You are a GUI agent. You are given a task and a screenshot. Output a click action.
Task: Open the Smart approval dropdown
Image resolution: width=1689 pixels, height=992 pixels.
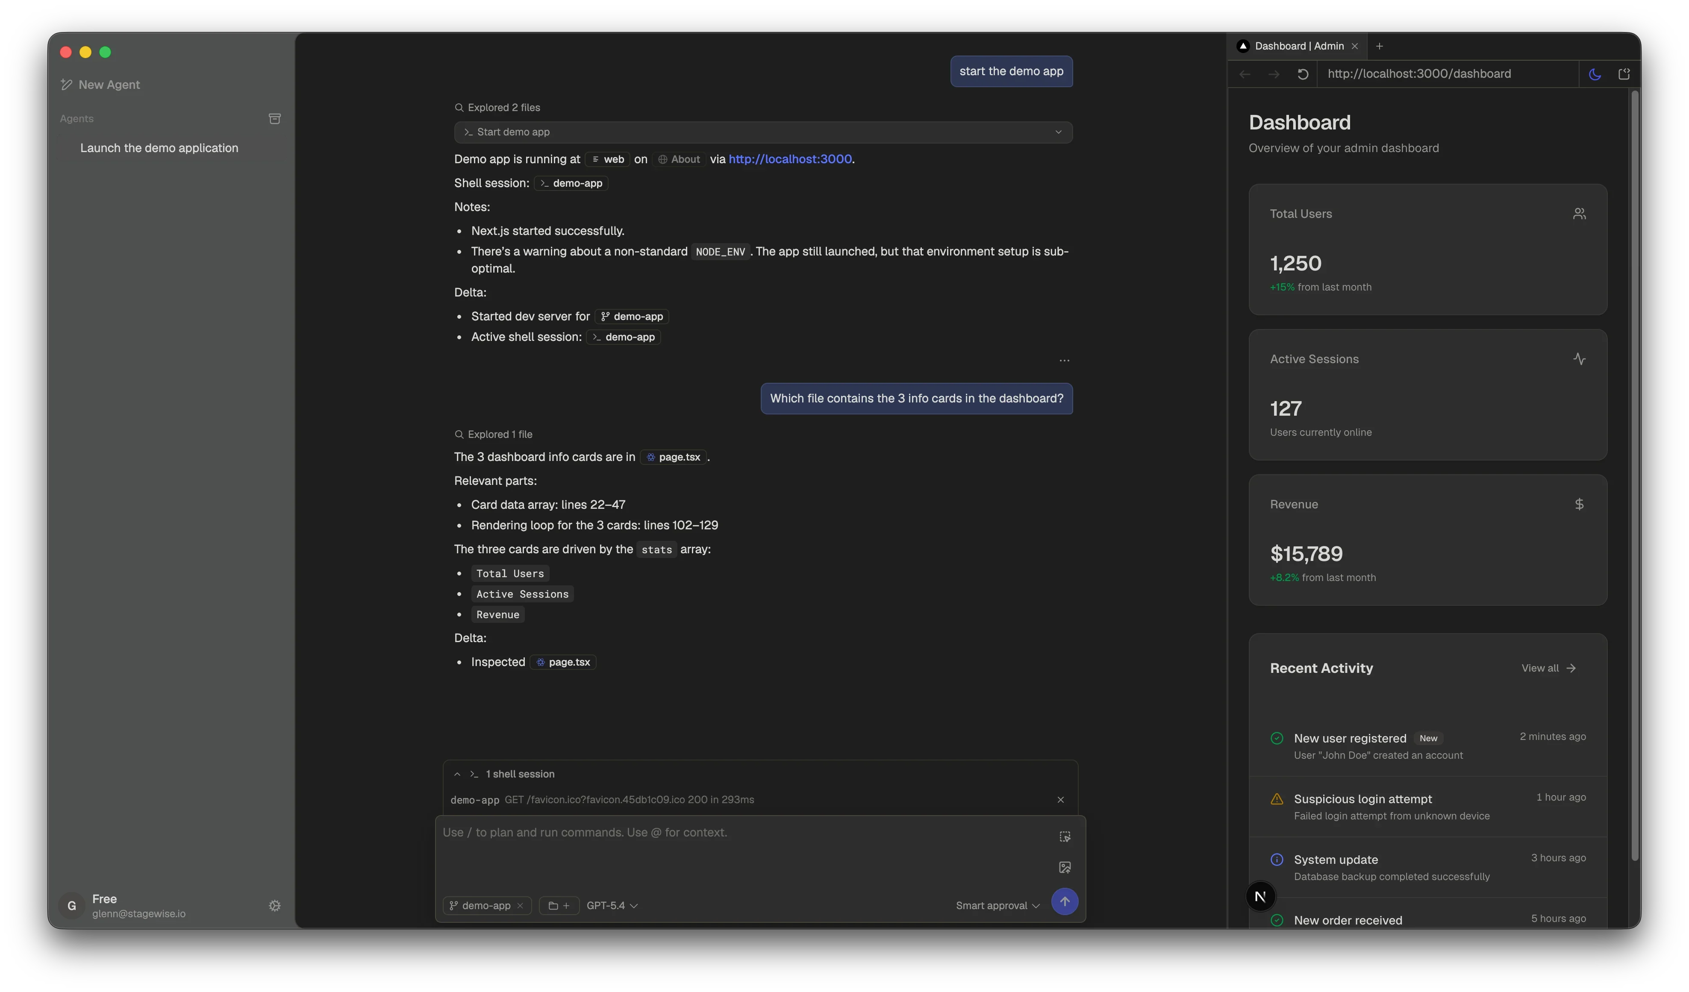pos(998,906)
